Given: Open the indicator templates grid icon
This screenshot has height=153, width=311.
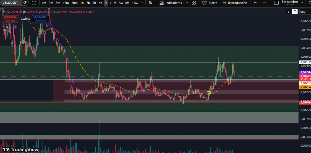Looking at the screenshot, I should click(x=194, y=3).
